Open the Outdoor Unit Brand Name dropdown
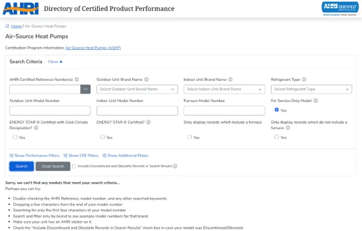Screen dimensions: 362x231 (x=137, y=89)
